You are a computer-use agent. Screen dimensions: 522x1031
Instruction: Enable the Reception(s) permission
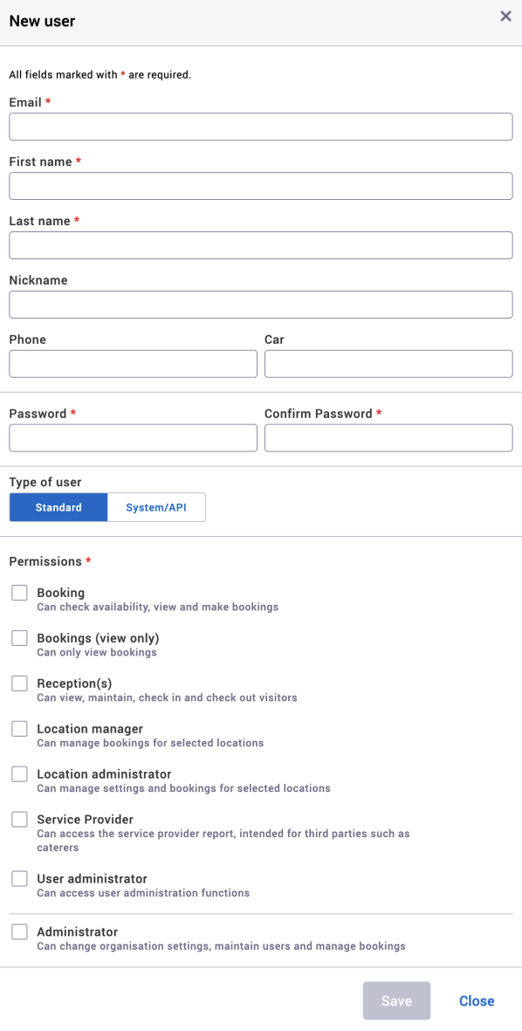coord(19,683)
